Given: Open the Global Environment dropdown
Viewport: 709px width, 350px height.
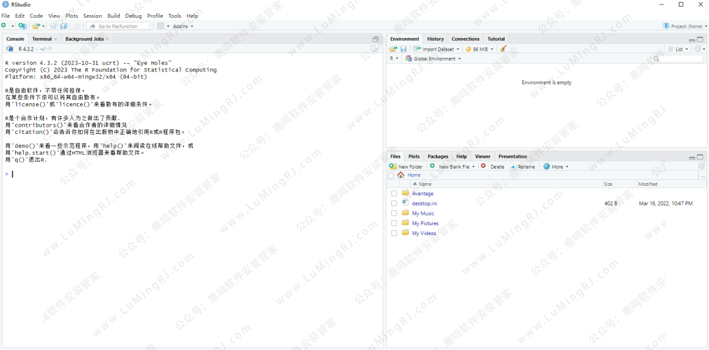Looking at the screenshot, I should pos(433,59).
